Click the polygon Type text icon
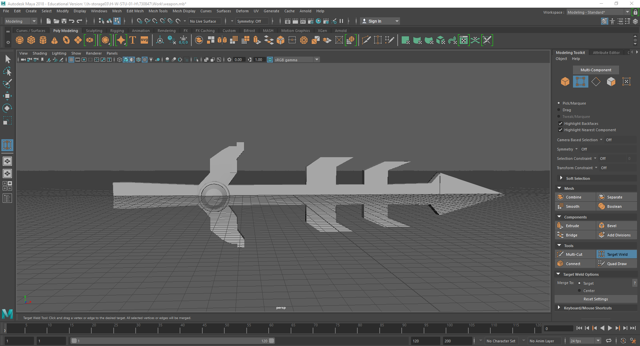 coord(133,40)
